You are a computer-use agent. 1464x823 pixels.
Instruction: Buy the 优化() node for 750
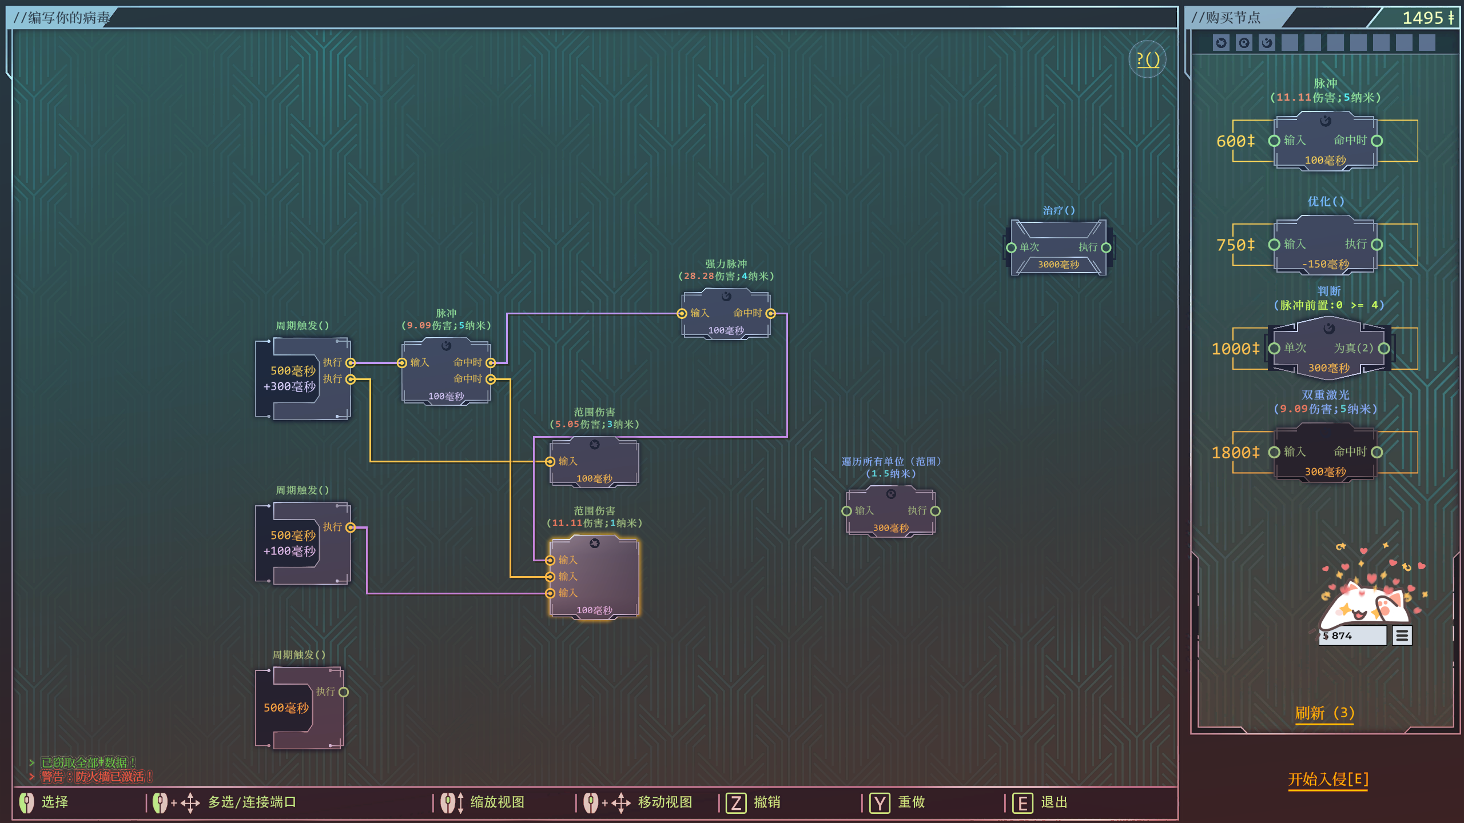[1325, 245]
